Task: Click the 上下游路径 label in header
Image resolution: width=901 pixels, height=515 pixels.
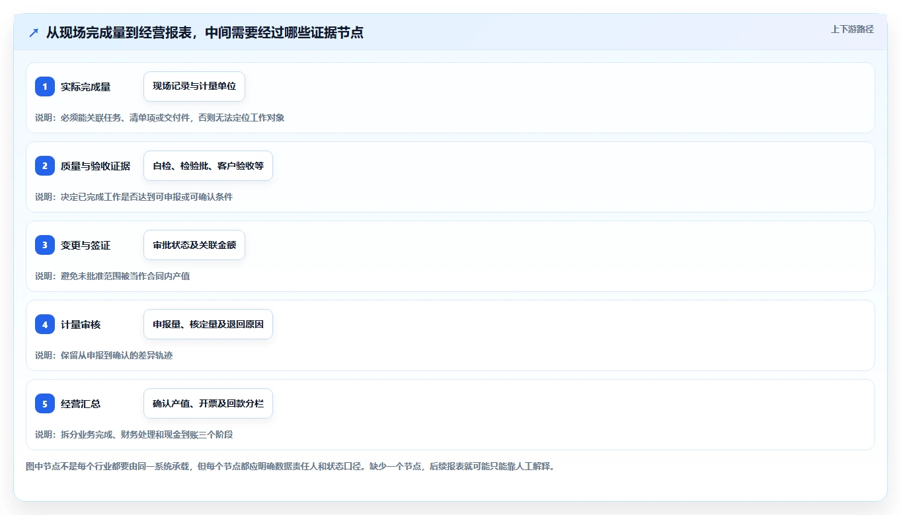Action: pyautogui.click(x=852, y=29)
